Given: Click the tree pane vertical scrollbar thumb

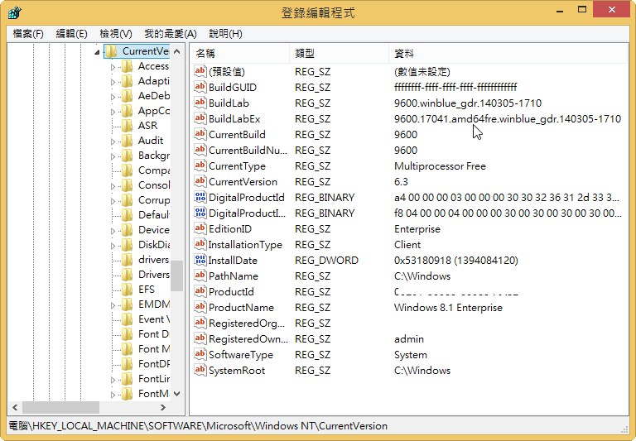Looking at the screenshot, I should (176, 277).
